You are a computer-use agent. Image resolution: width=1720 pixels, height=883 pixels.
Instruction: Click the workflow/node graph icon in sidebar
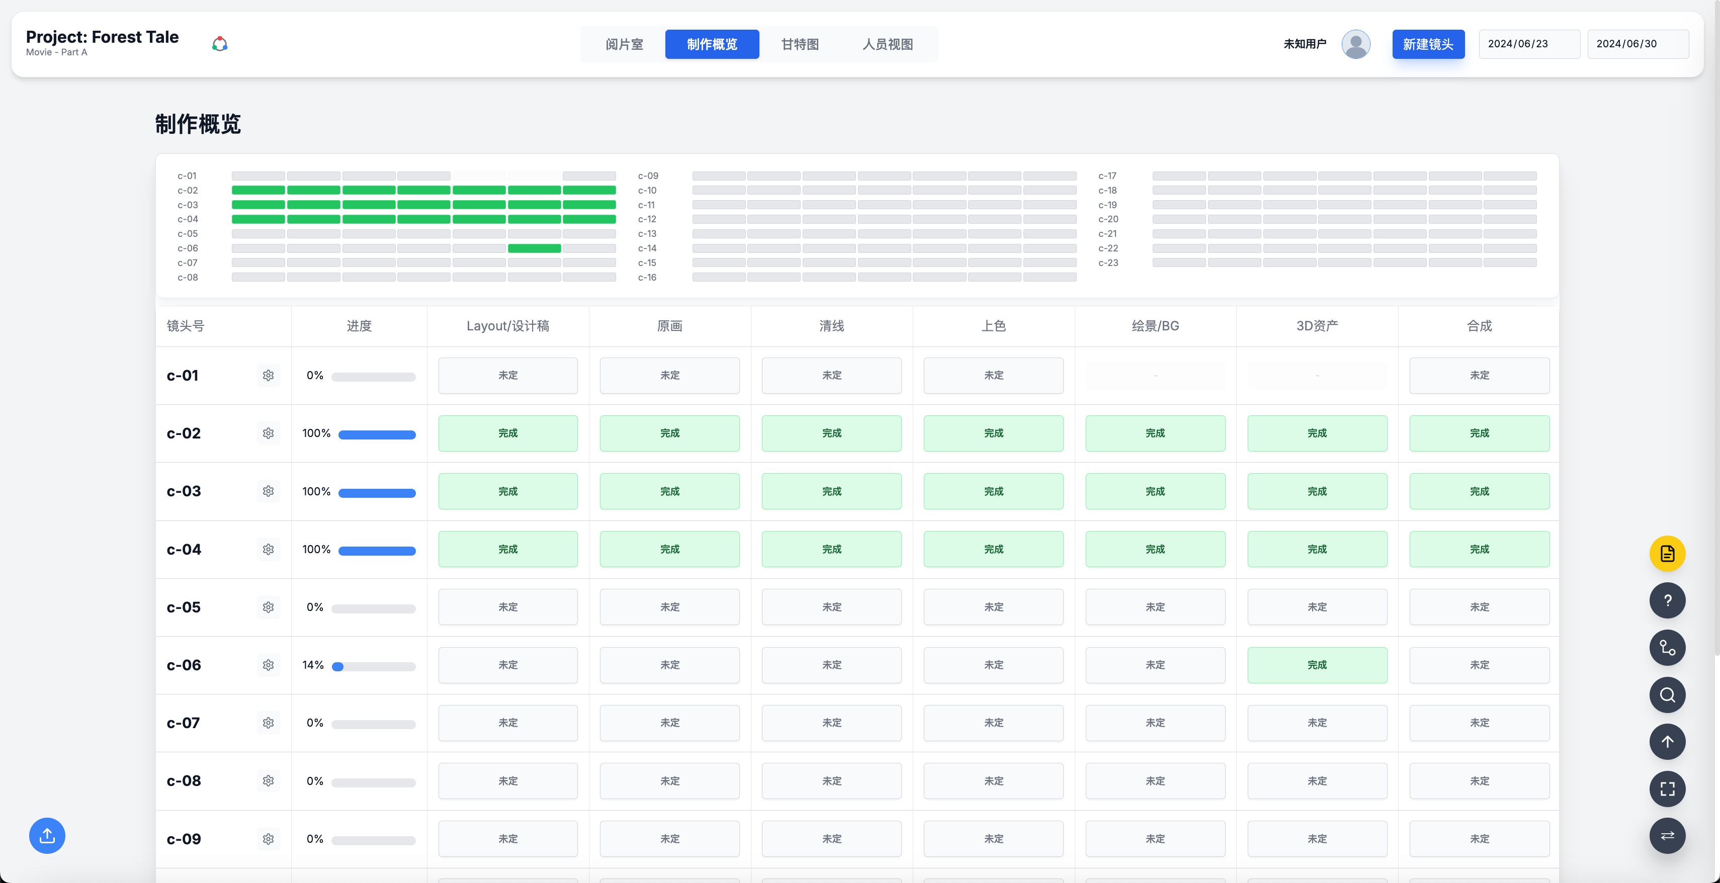[x=1667, y=648]
